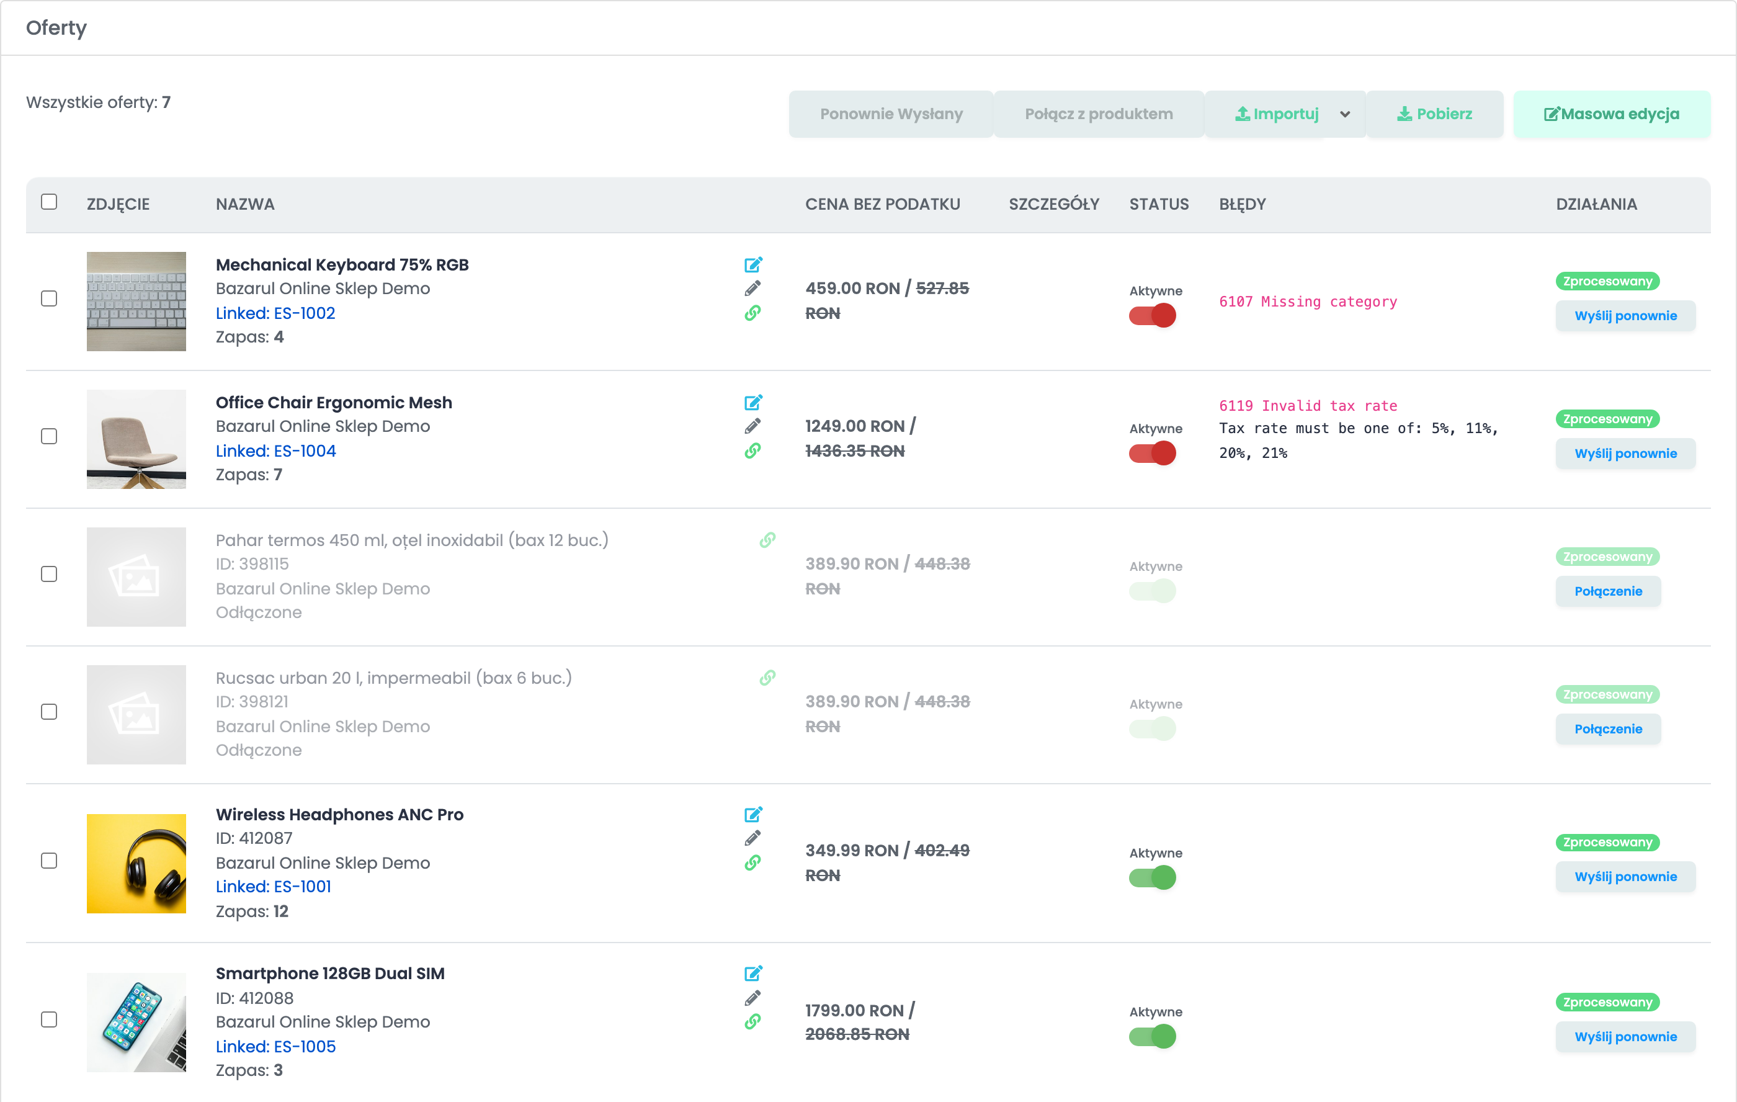Check the box for Office Chair row
Image resolution: width=1737 pixels, height=1102 pixels.
tap(49, 437)
